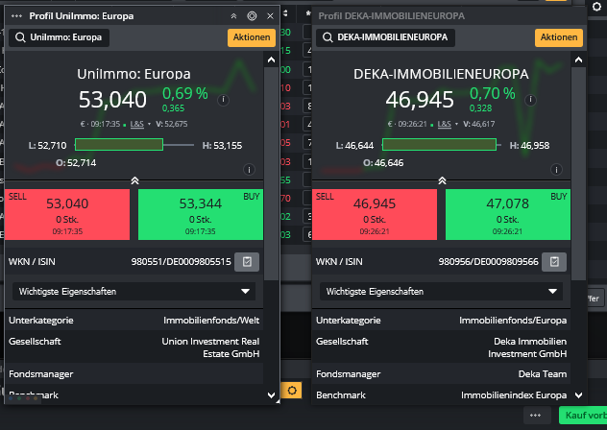
Task: Copy the UniImmo: Europa WKN/ISIN to clipboard
Action: point(247,261)
